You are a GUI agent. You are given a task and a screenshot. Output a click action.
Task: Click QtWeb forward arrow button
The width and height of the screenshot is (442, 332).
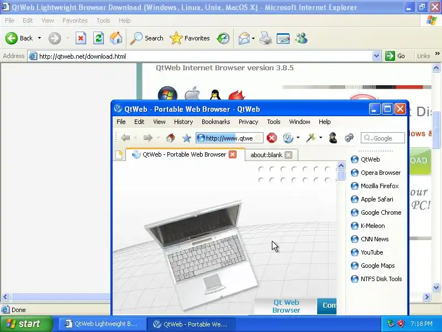tap(148, 138)
